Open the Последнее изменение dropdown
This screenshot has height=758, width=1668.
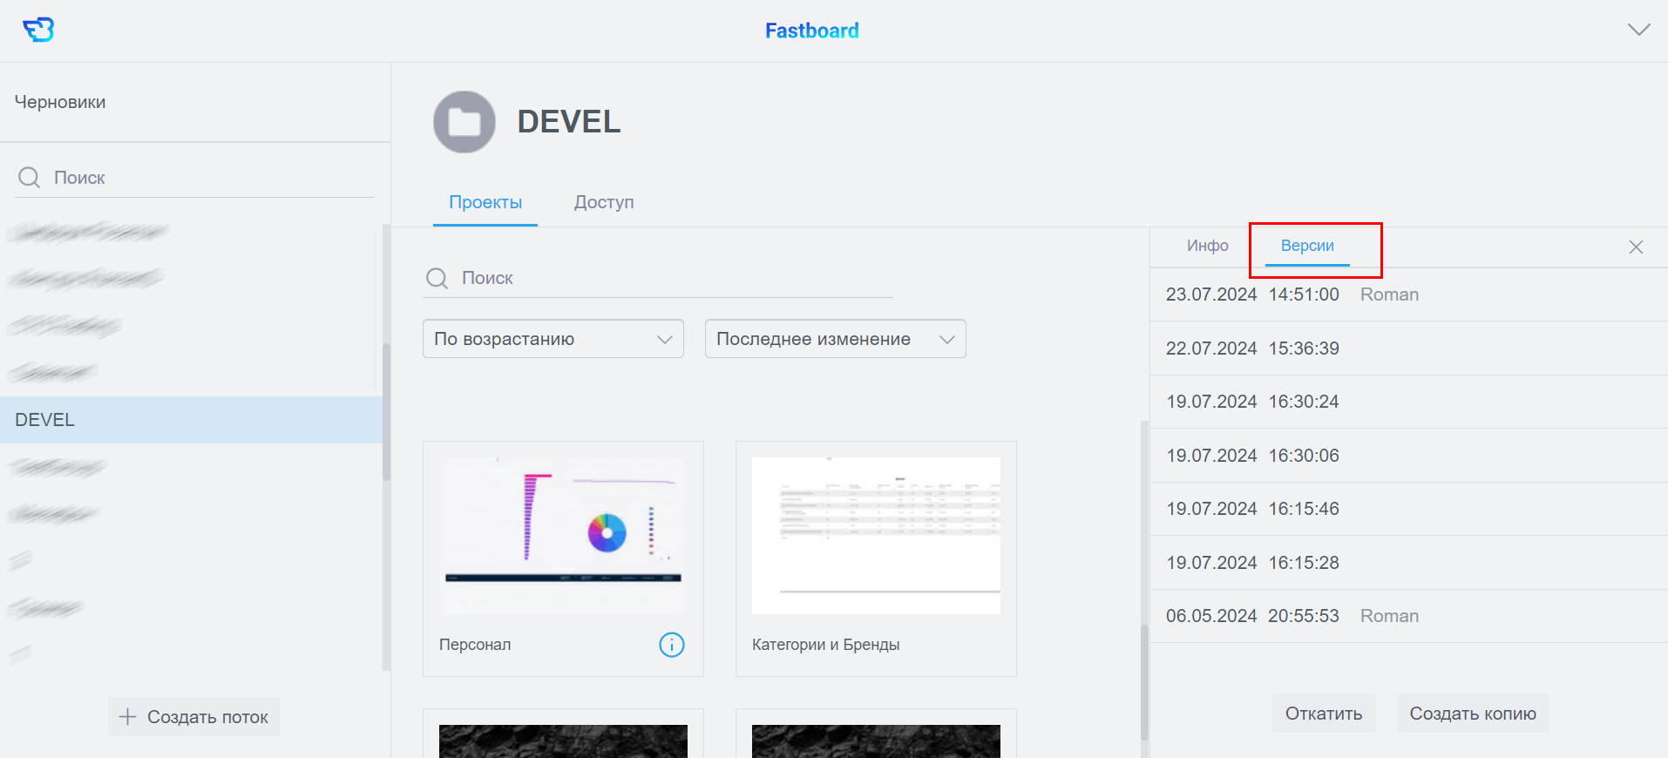pyautogui.click(x=834, y=339)
